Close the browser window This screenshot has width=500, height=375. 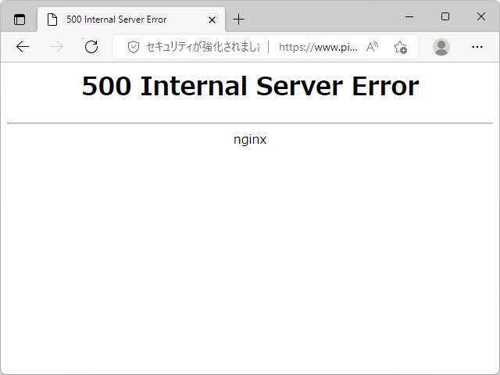(481, 16)
